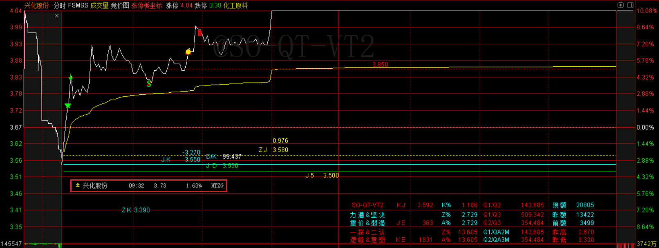
Task: Click the ZJ 3.580 label
Action: [273, 150]
